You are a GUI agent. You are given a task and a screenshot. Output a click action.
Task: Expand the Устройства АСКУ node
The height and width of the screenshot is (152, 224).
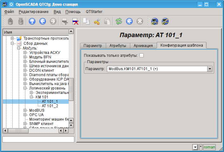(25, 52)
